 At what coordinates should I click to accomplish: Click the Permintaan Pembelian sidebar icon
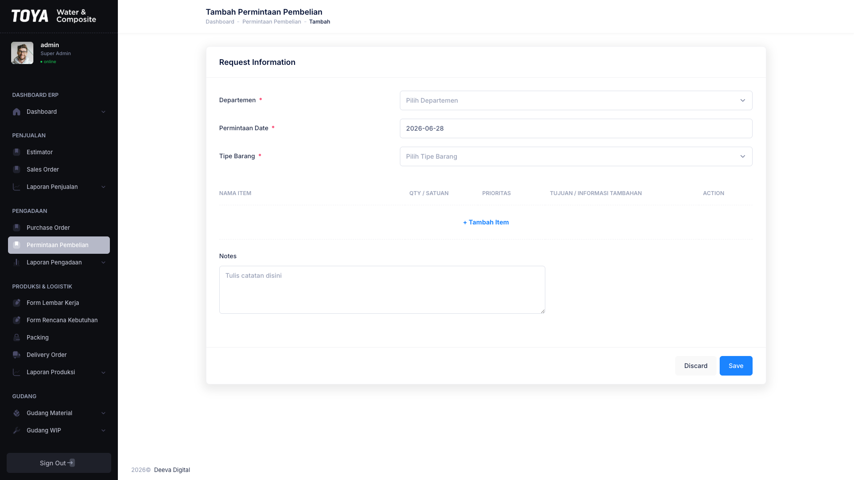click(16, 245)
